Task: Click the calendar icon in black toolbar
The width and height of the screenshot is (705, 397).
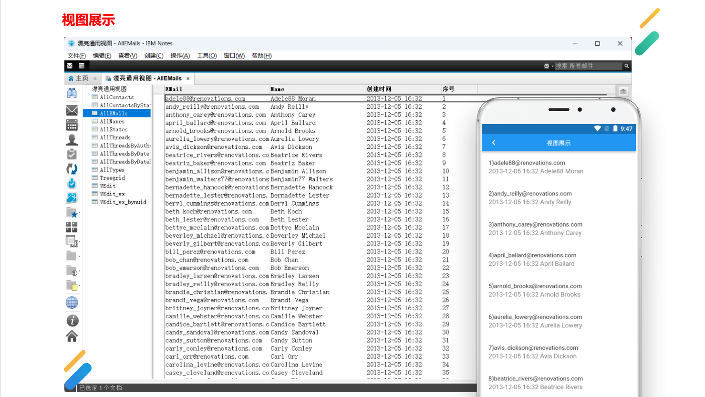Action: tap(82, 66)
